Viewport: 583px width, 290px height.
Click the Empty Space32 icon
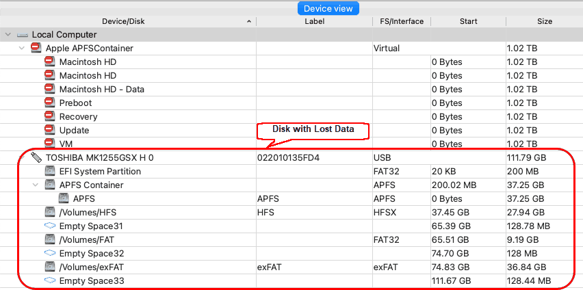[x=49, y=253]
